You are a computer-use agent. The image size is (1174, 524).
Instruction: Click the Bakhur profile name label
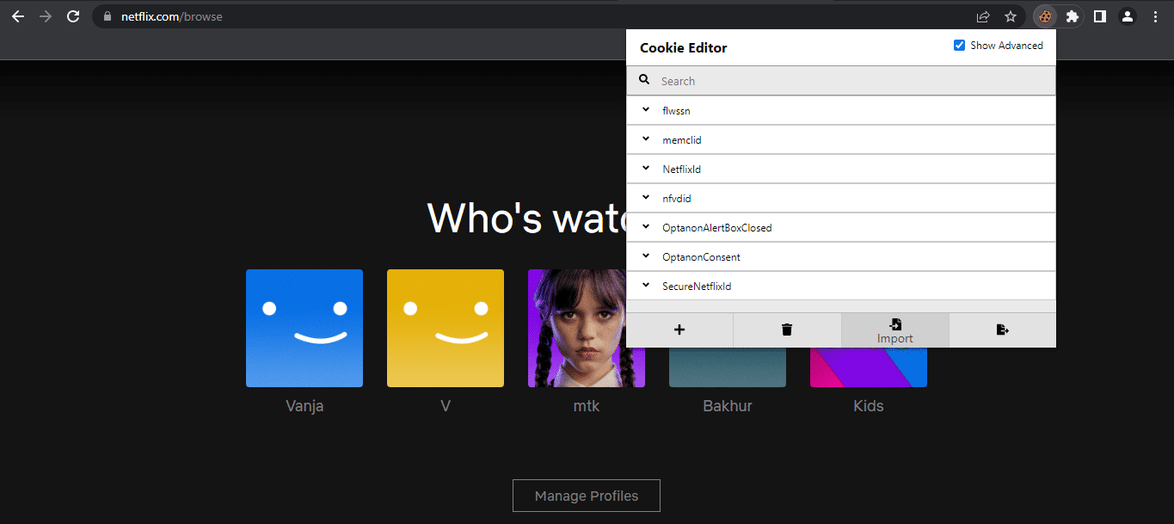[728, 406]
